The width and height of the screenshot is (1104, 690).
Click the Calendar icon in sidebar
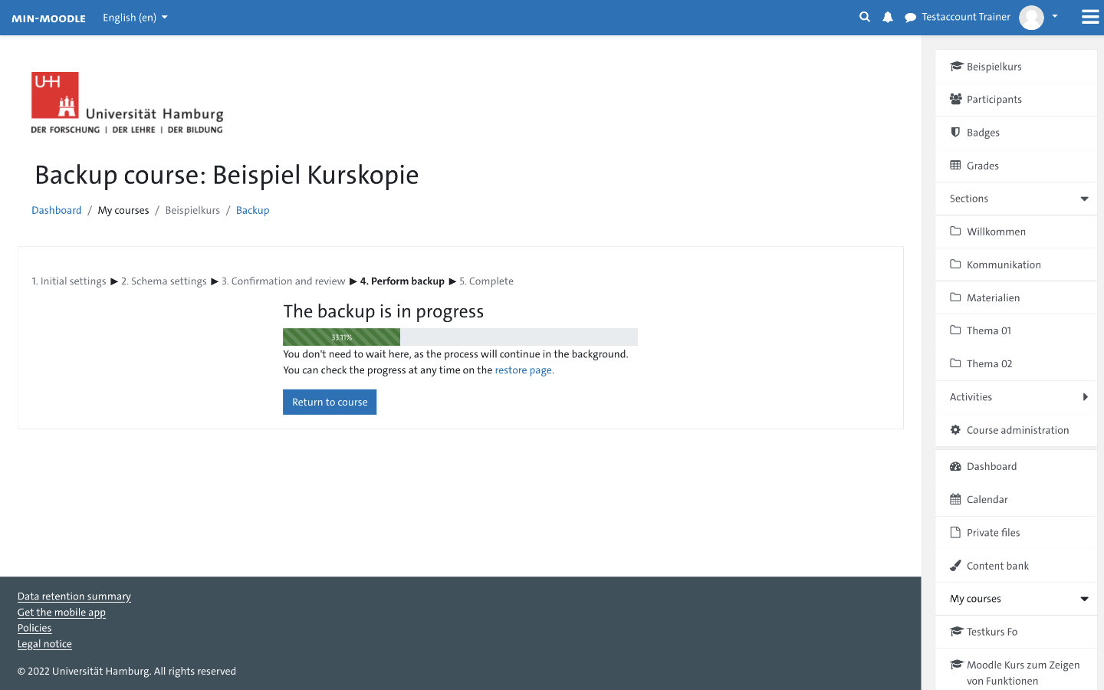point(955,499)
